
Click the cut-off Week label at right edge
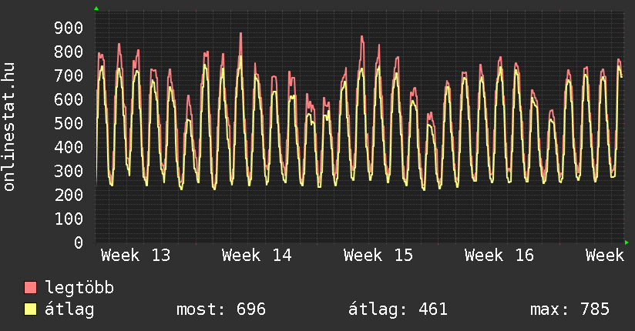pos(604,256)
